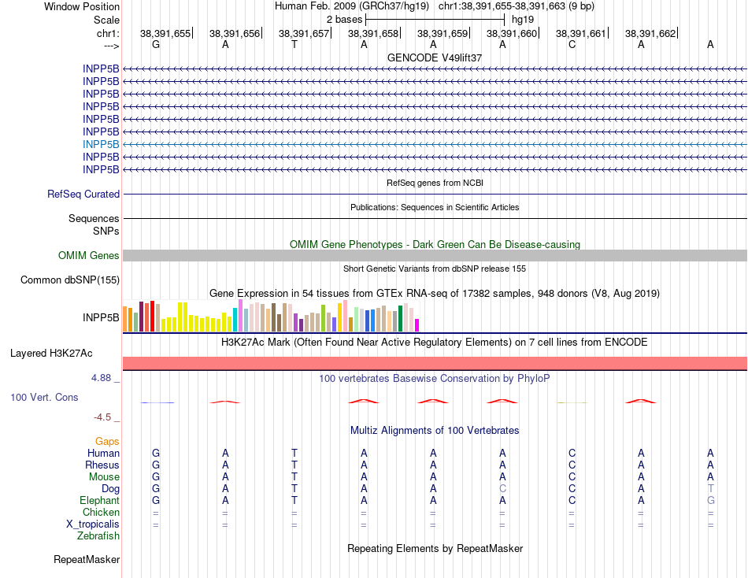The width and height of the screenshot is (748, 578).
Task: Select the Common dbSNP(155) track label
Action: tap(70, 280)
